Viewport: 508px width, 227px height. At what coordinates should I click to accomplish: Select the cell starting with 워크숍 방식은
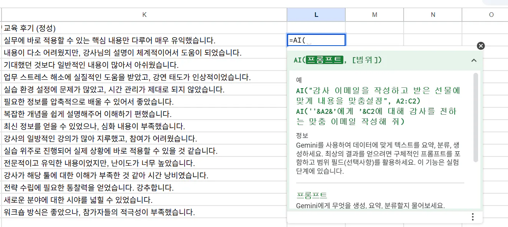(x=99, y=212)
